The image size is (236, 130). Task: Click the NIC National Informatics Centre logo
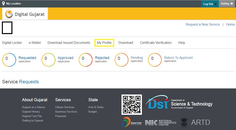[x=161, y=123]
